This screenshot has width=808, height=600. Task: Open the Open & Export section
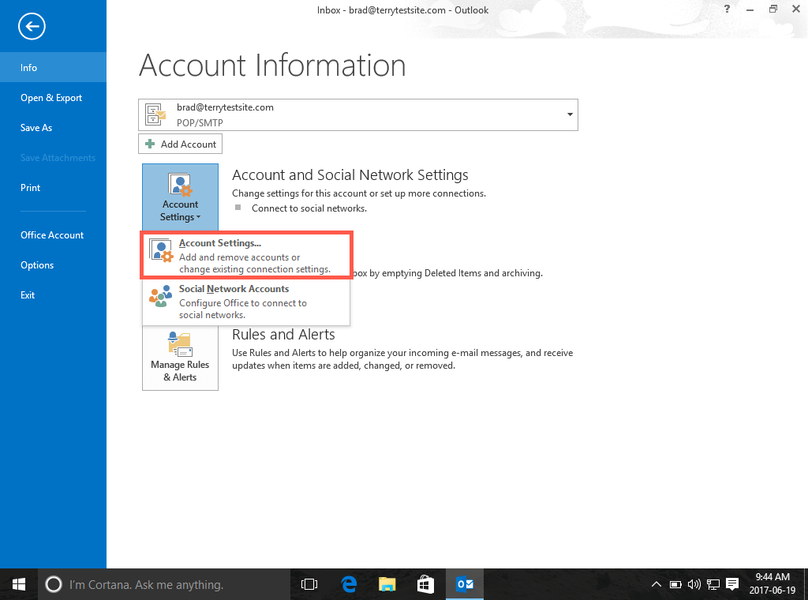pyautogui.click(x=53, y=97)
